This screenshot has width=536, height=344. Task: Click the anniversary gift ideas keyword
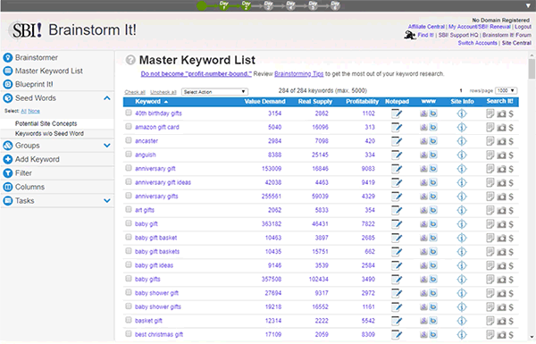click(x=163, y=182)
